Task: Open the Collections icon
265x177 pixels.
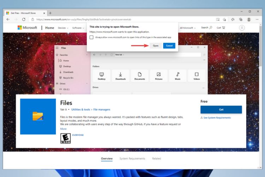Action: 241,19
